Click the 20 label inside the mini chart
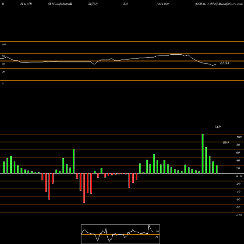The width and height of the screenshot is (244, 244). [157, 231]
